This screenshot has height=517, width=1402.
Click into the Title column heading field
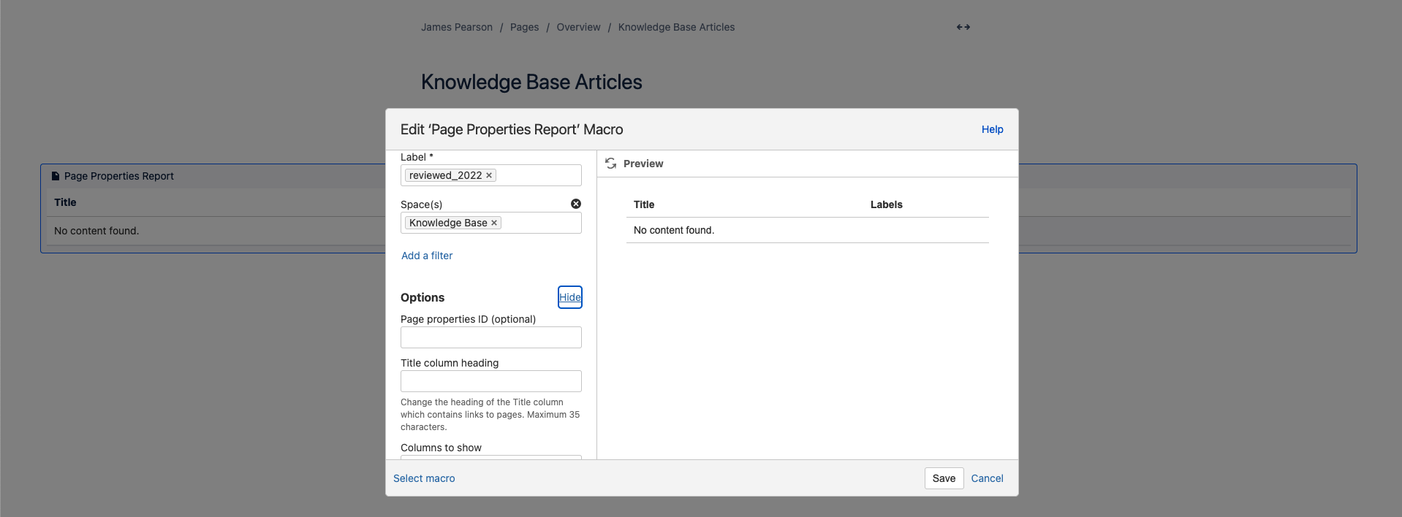[x=491, y=381]
